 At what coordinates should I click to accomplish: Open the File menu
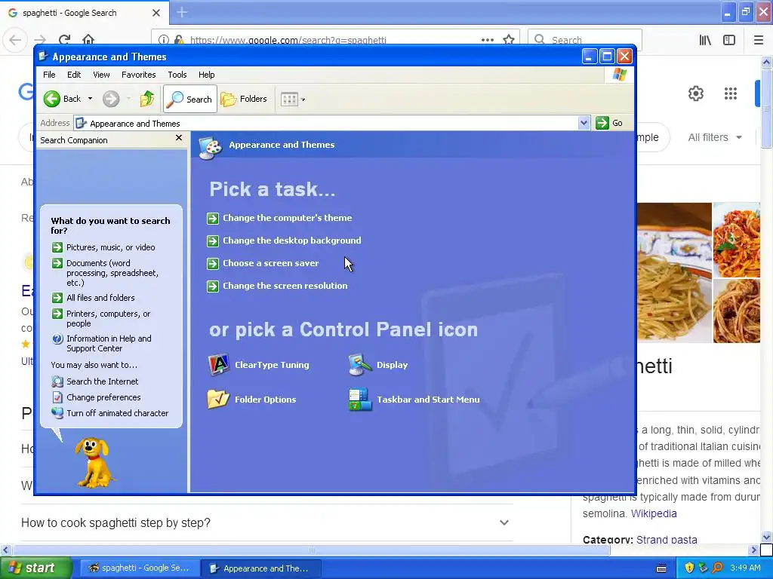coord(49,75)
